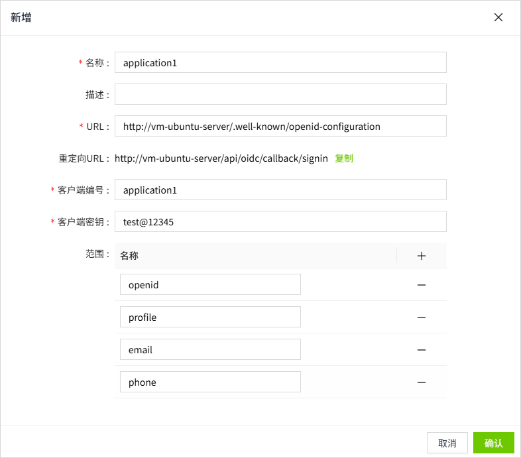This screenshot has height=458, width=521.
Task: Click the empty 描述 field
Action: (280, 94)
